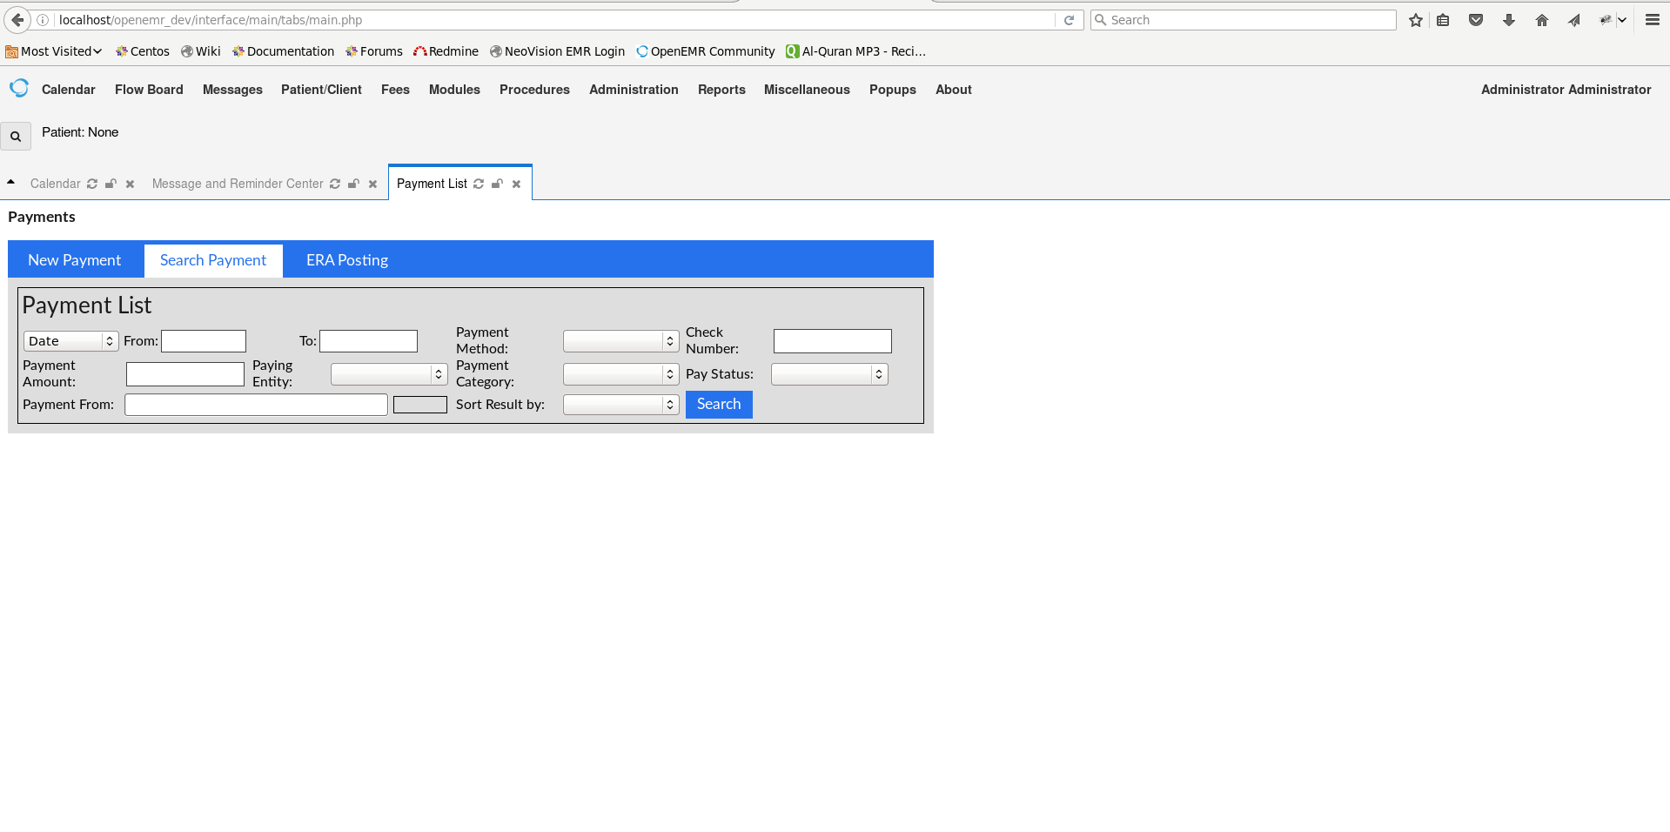
Task: Collapse tabs with the small up arrow
Action: 10,182
